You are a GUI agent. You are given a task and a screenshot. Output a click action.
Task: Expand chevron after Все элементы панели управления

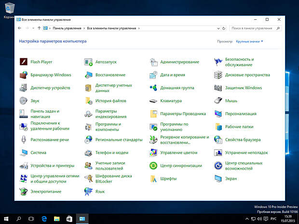[x=139, y=28]
